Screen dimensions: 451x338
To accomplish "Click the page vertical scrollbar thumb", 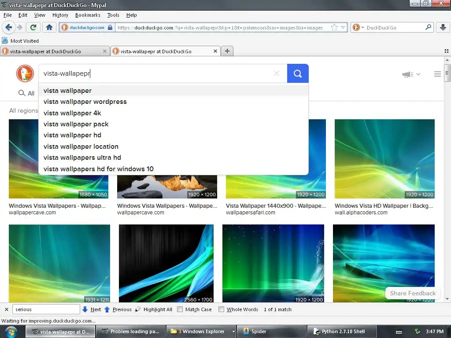I will [447, 73].
